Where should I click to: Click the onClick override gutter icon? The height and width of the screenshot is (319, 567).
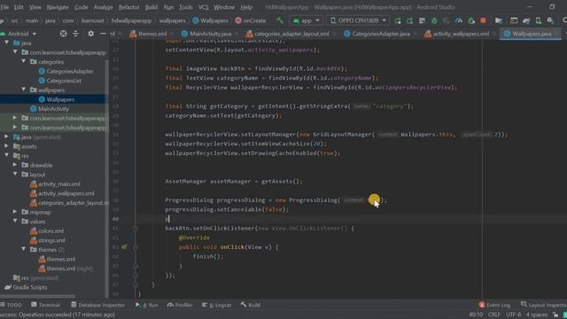tap(124, 247)
